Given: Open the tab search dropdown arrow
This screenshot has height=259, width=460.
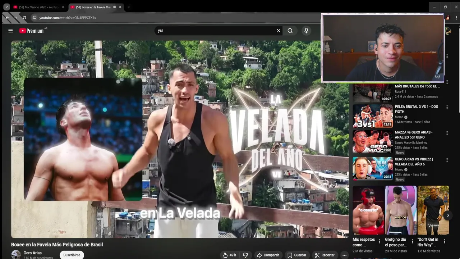Looking at the screenshot, I should pos(6,7).
